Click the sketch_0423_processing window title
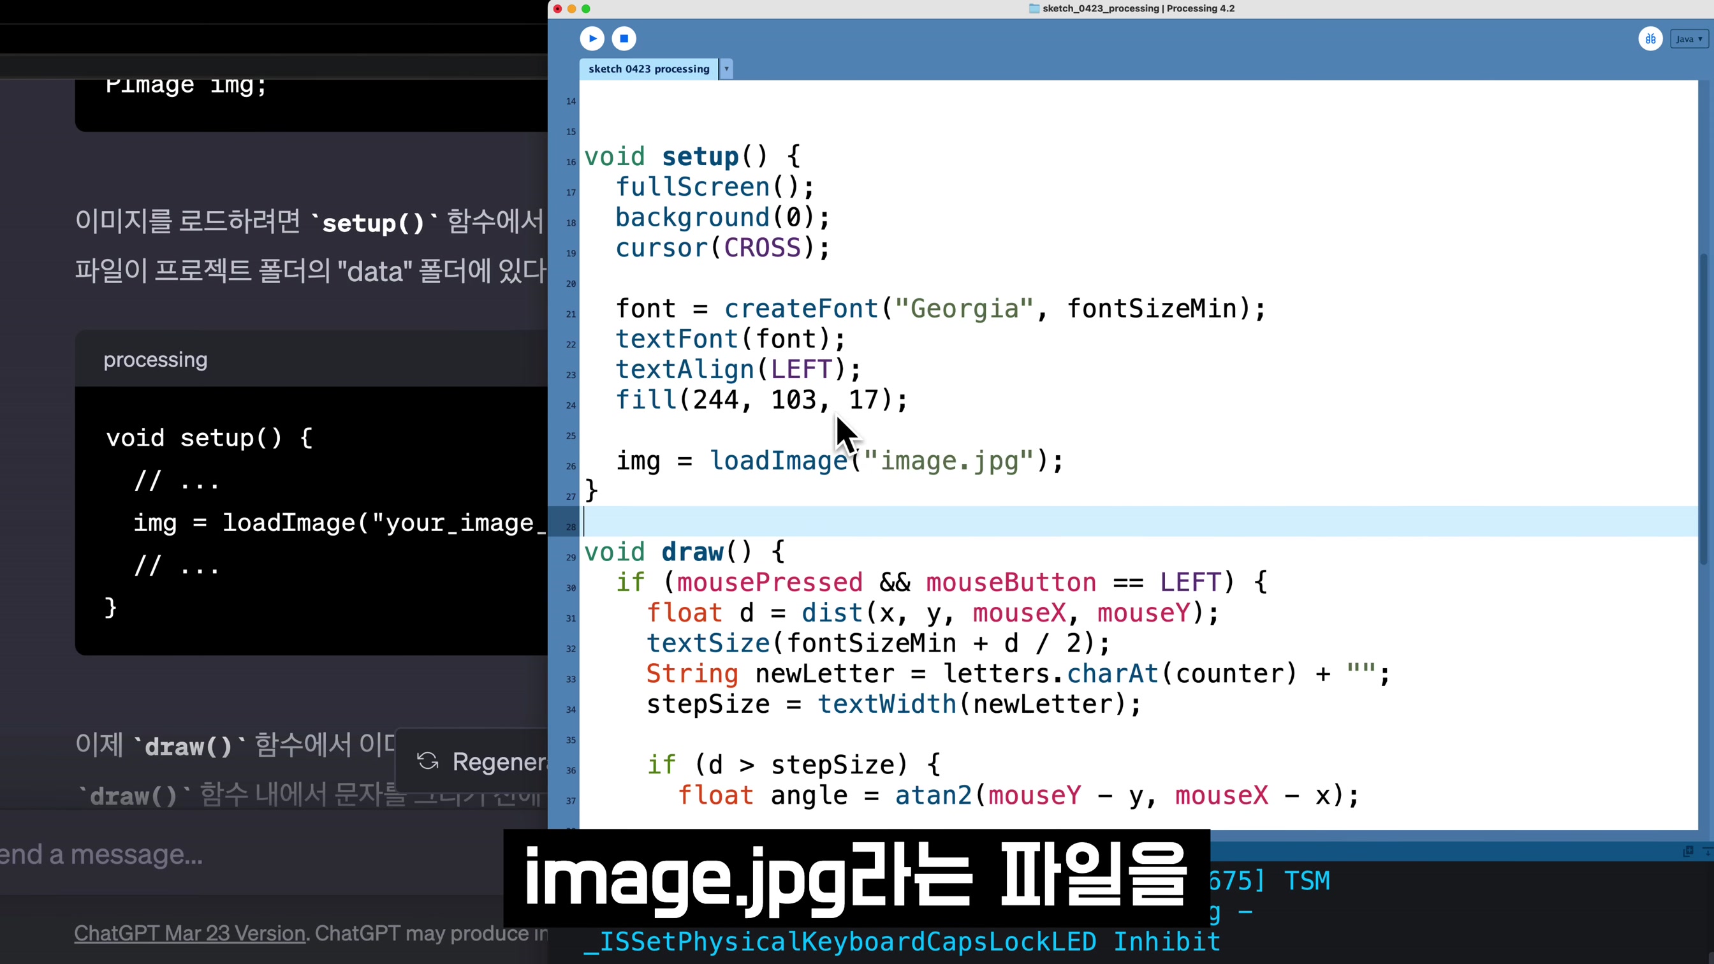Image resolution: width=1714 pixels, height=964 pixels. point(1138,9)
